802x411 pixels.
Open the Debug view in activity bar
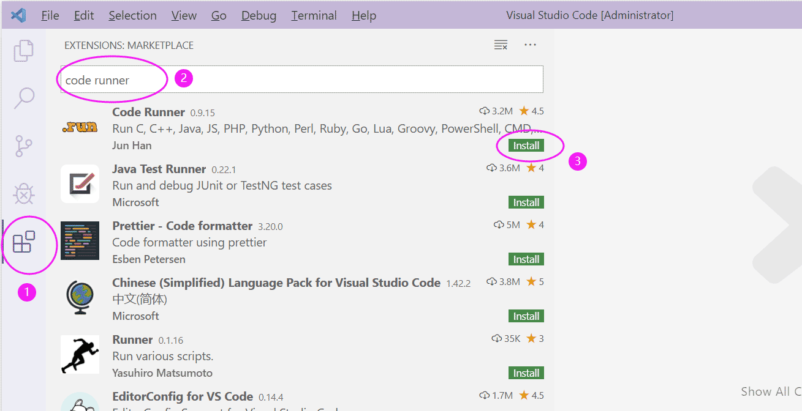[x=23, y=194]
